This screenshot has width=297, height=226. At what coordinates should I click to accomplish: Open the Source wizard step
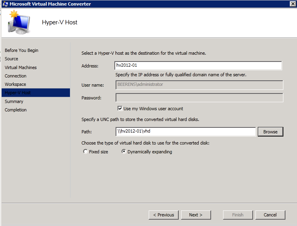pyautogui.click(x=11, y=59)
